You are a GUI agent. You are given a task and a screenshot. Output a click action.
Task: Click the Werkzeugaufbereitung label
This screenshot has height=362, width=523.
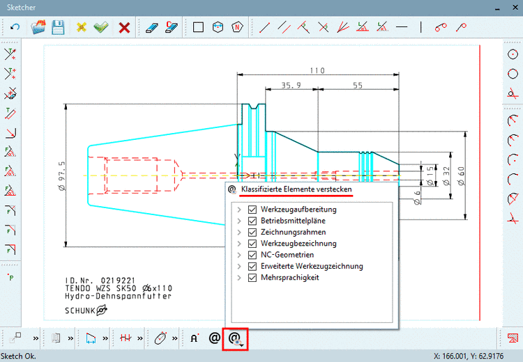[298, 210]
